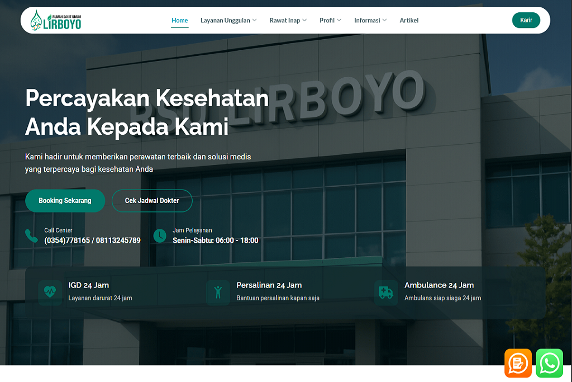The image size is (572, 382).
Task: Click the phone icon beside Call Center
Action: point(31,235)
